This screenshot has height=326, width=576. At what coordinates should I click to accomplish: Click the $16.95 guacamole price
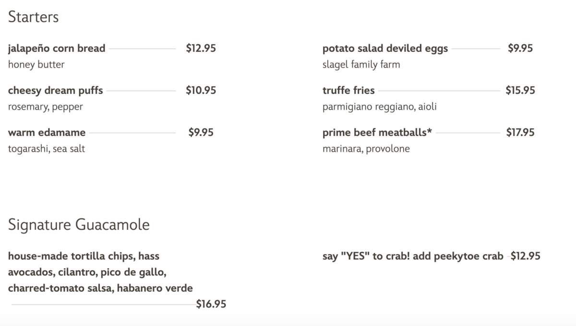tap(211, 304)
